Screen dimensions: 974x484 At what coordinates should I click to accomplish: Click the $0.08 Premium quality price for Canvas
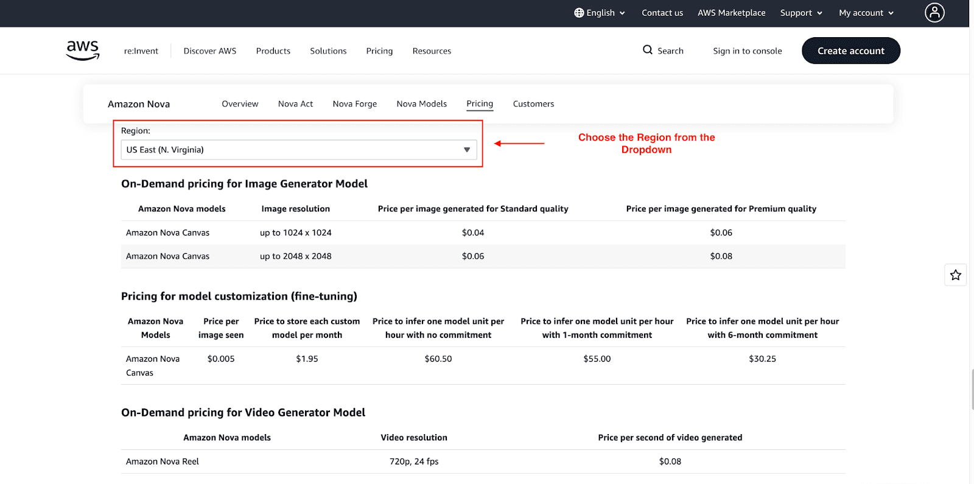click(x=721, y=256)
